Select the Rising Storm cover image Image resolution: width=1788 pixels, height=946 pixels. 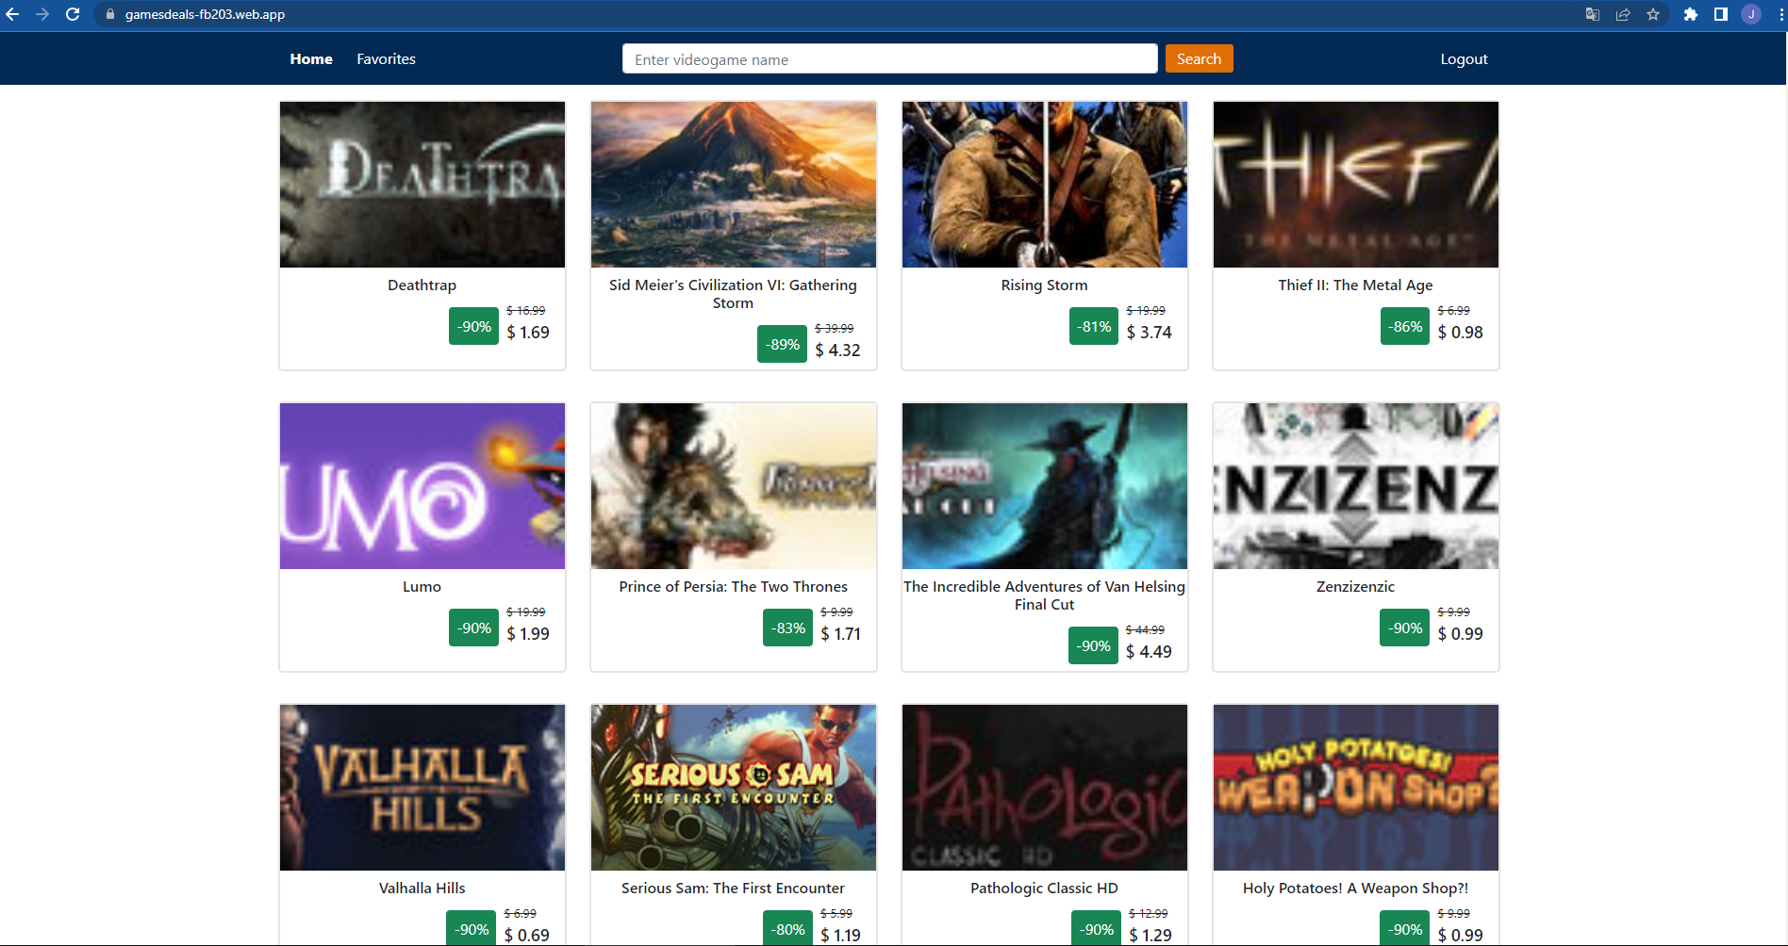point(1045,185)
